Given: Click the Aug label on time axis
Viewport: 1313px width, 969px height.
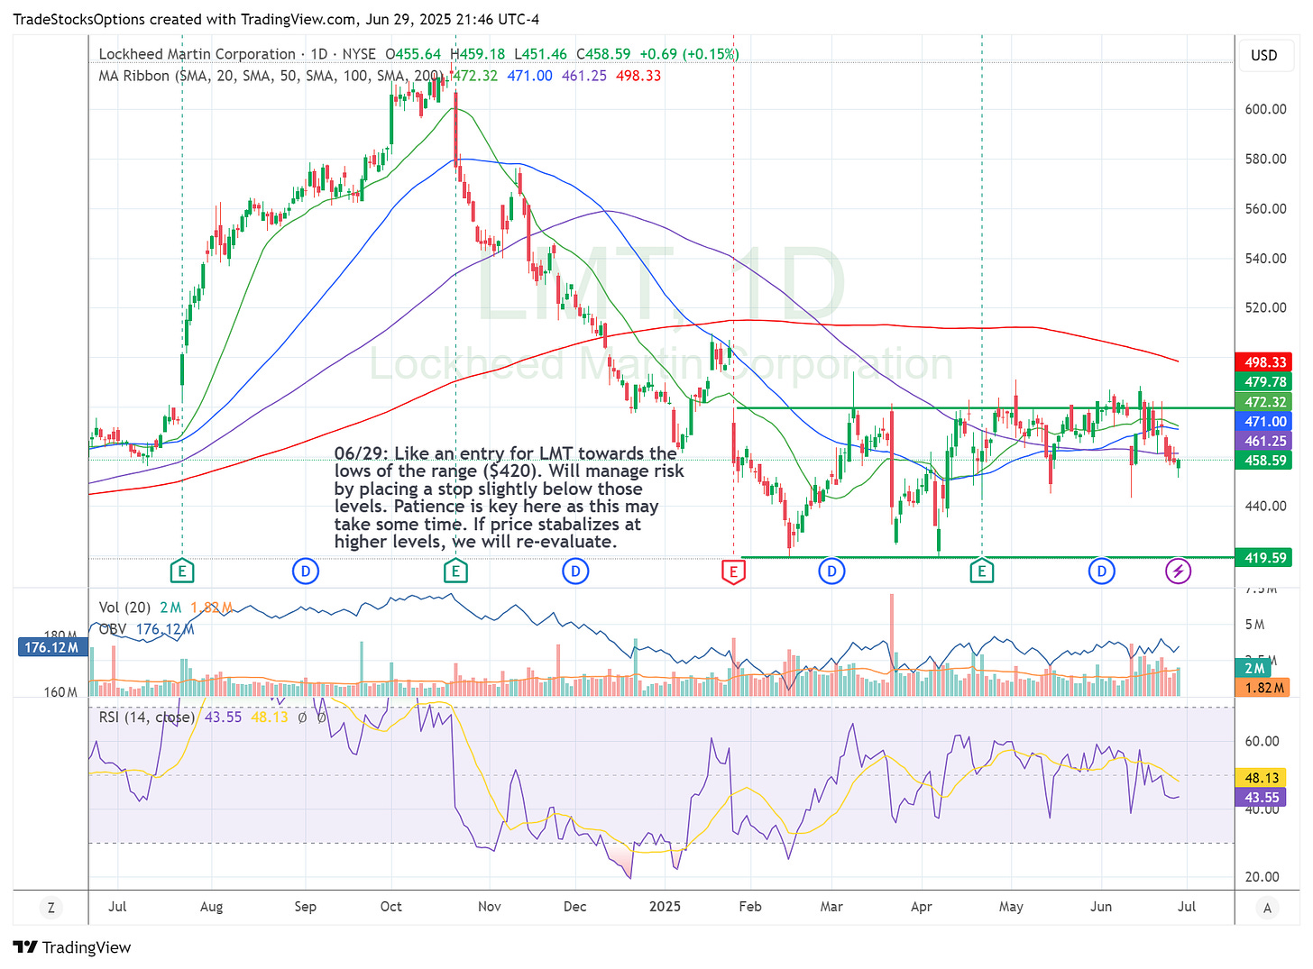Looking at the screenshot, I should [x=211, y=907].
